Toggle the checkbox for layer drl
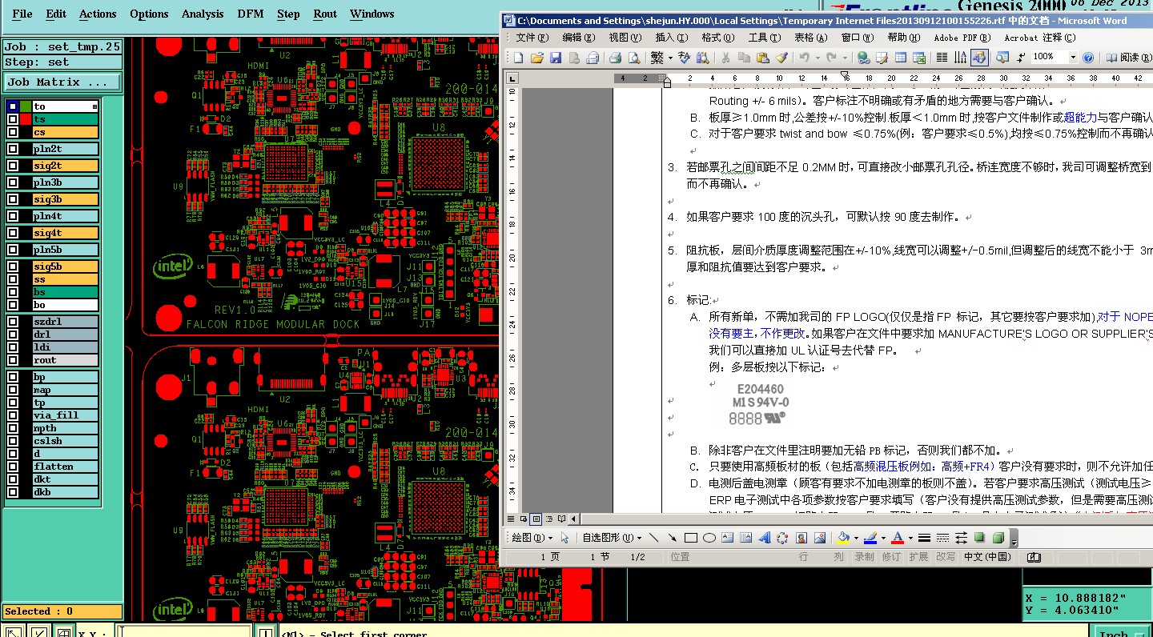 click(13, 335)
